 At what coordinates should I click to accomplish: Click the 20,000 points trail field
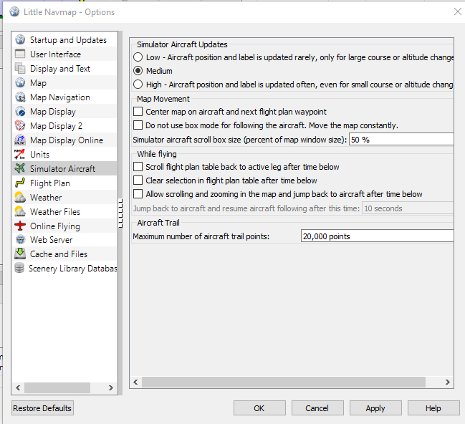point(377,236)
